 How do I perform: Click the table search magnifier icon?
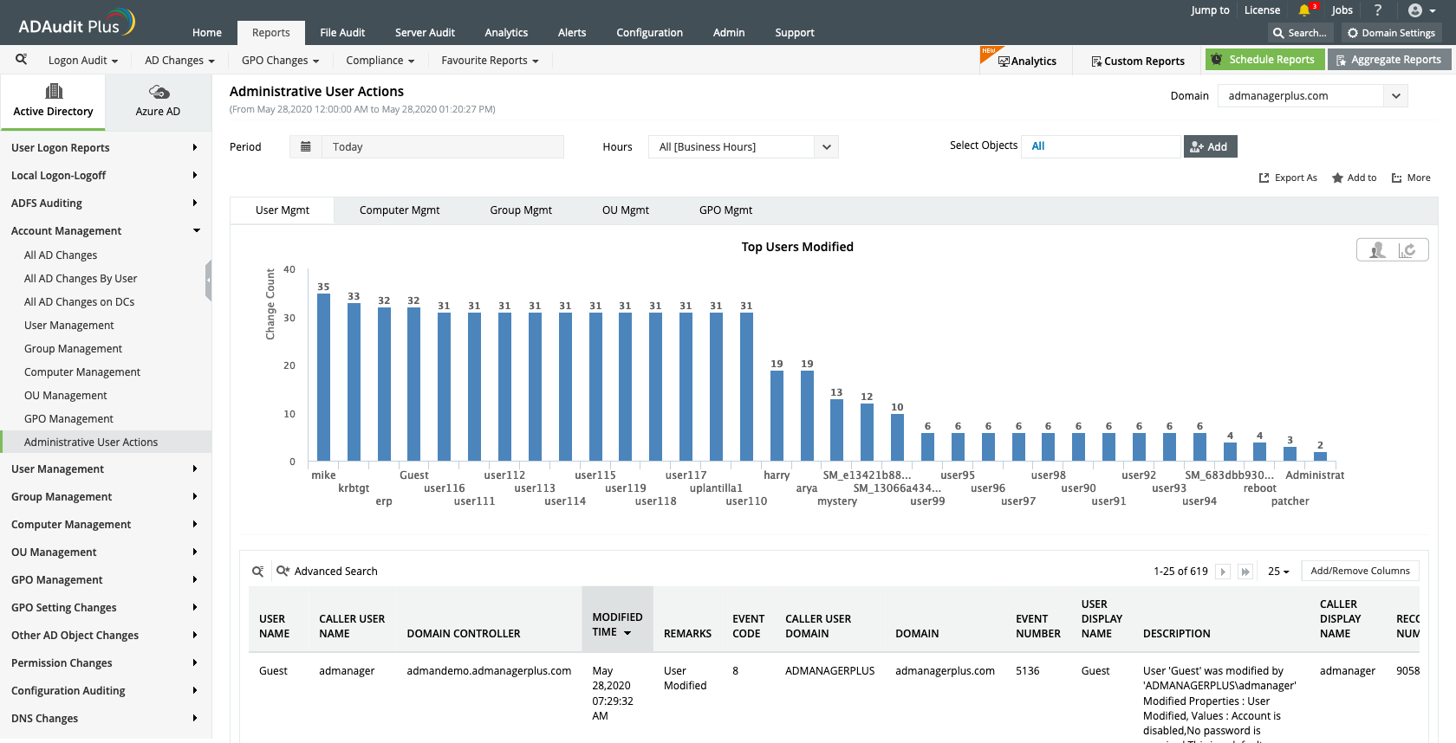click(x=257, y=572)
